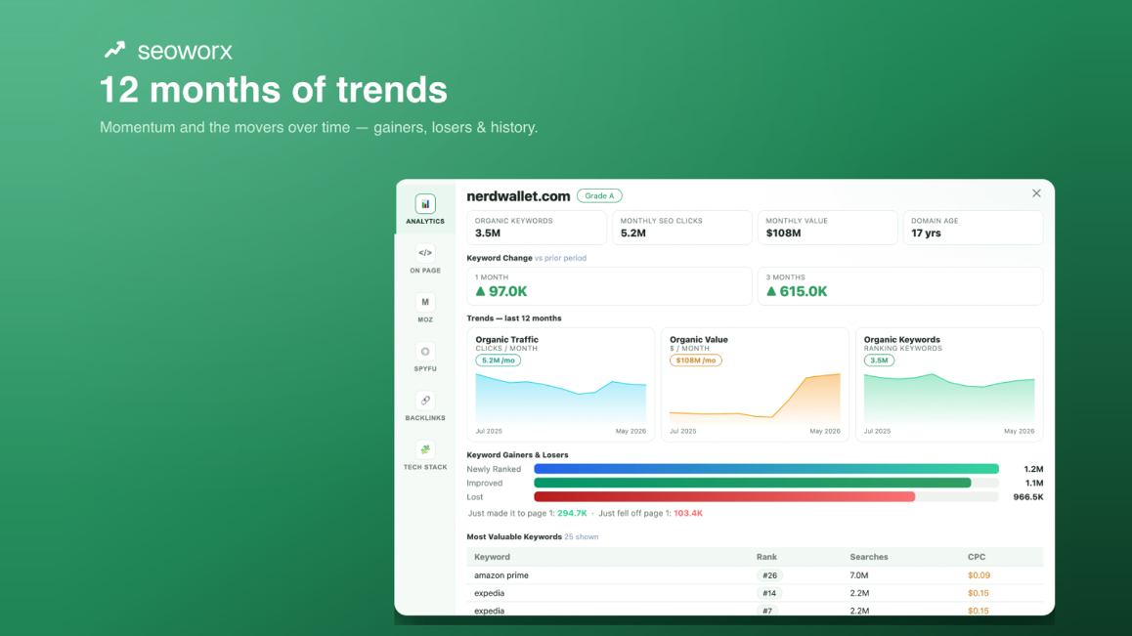This screenshot has width=1132, height=636.
Task: Click the 5.2M /mo traffic badge
Action: click(499, 360)
